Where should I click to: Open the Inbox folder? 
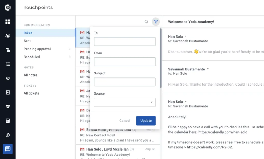pyautogui.click(x=45, y=33)
